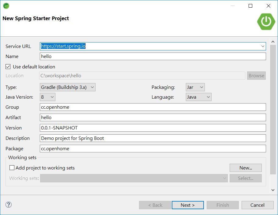This screenshot has height=215, width=278.
Task: Click the Version field showing 0.0.1-SNAPSHOT
Action: tap(122, 128)
